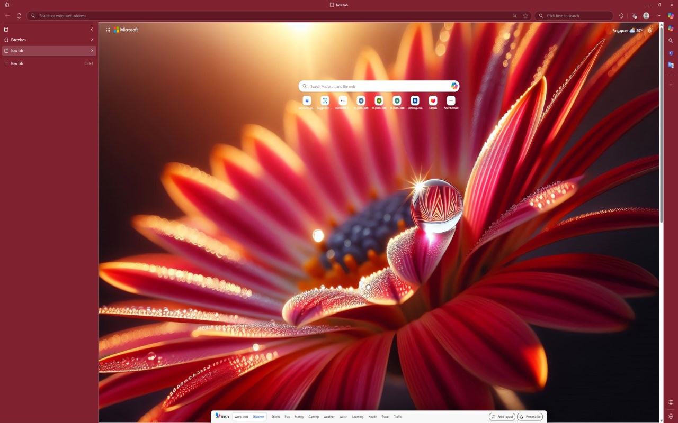
Task: Open the Traffic feed category
Action: (398, 417)
